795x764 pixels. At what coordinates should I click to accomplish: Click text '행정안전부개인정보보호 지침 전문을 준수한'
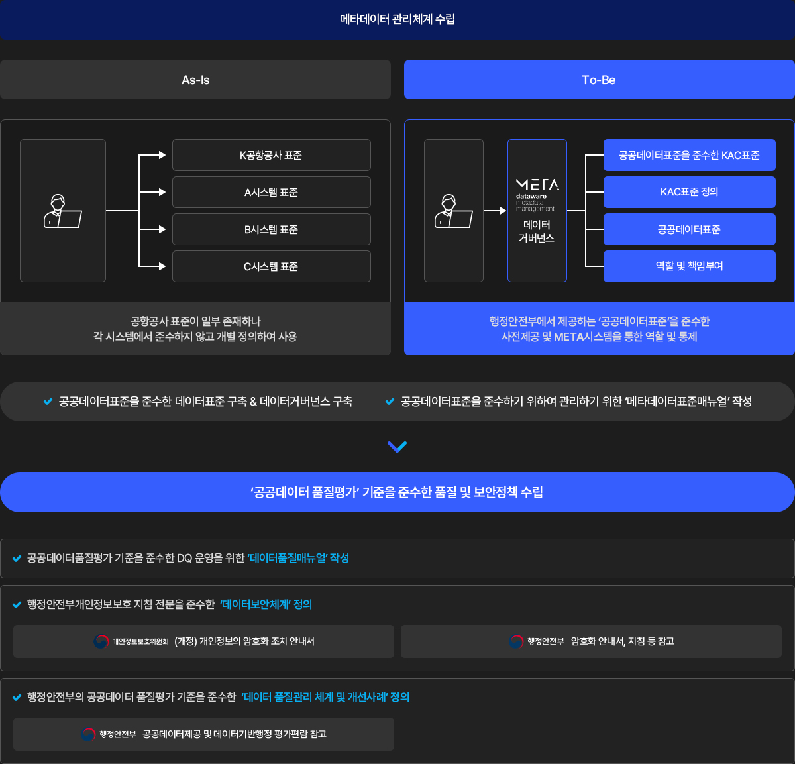[x=121, y=604]
